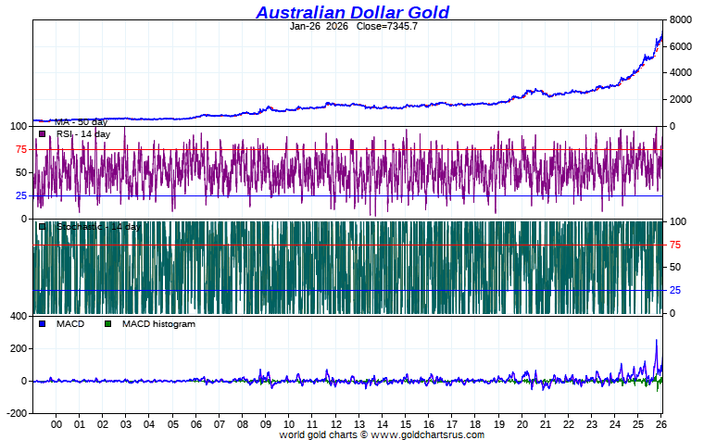Click the 8000 price axis label

681,19
